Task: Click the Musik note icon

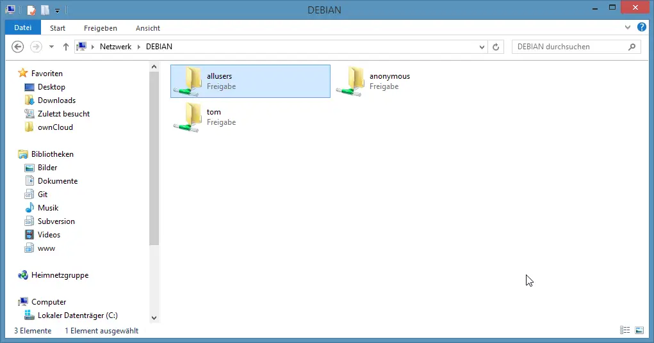Action: pos(29,208)
